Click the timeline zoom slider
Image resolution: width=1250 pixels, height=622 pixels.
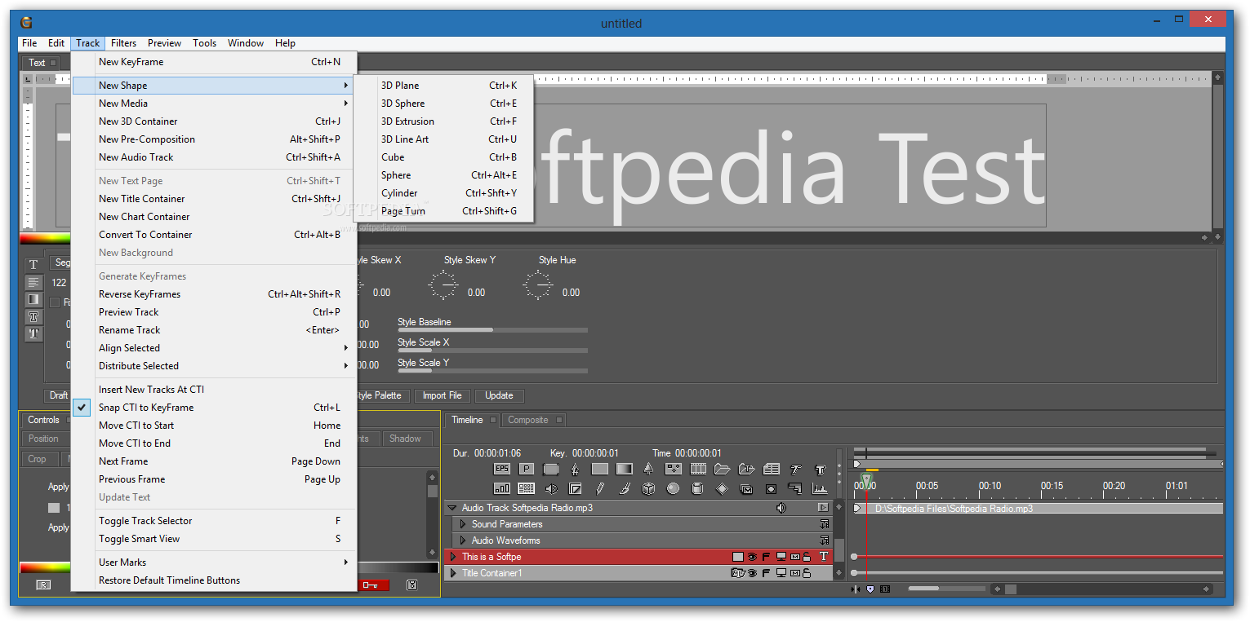(x=947, y=589)
